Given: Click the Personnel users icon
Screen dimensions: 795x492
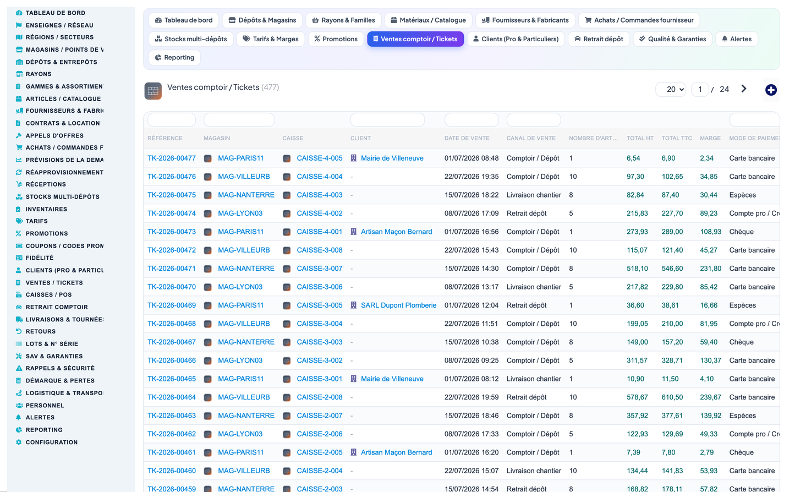Looking at the screenshot, I should [19, 406].
